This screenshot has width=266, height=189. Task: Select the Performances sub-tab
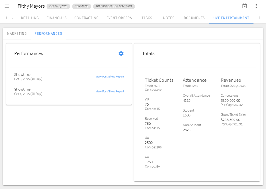tap(48, 34)
